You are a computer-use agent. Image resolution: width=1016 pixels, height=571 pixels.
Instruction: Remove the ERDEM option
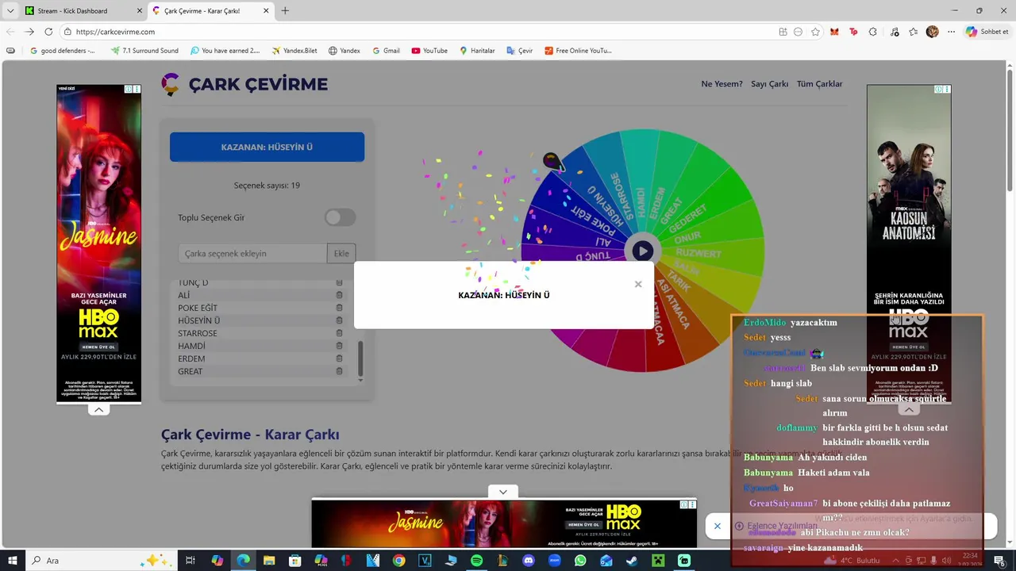[x=339, y=358]
